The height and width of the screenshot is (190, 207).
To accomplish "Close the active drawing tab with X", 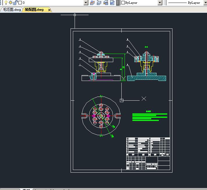I will coord(49,10).
